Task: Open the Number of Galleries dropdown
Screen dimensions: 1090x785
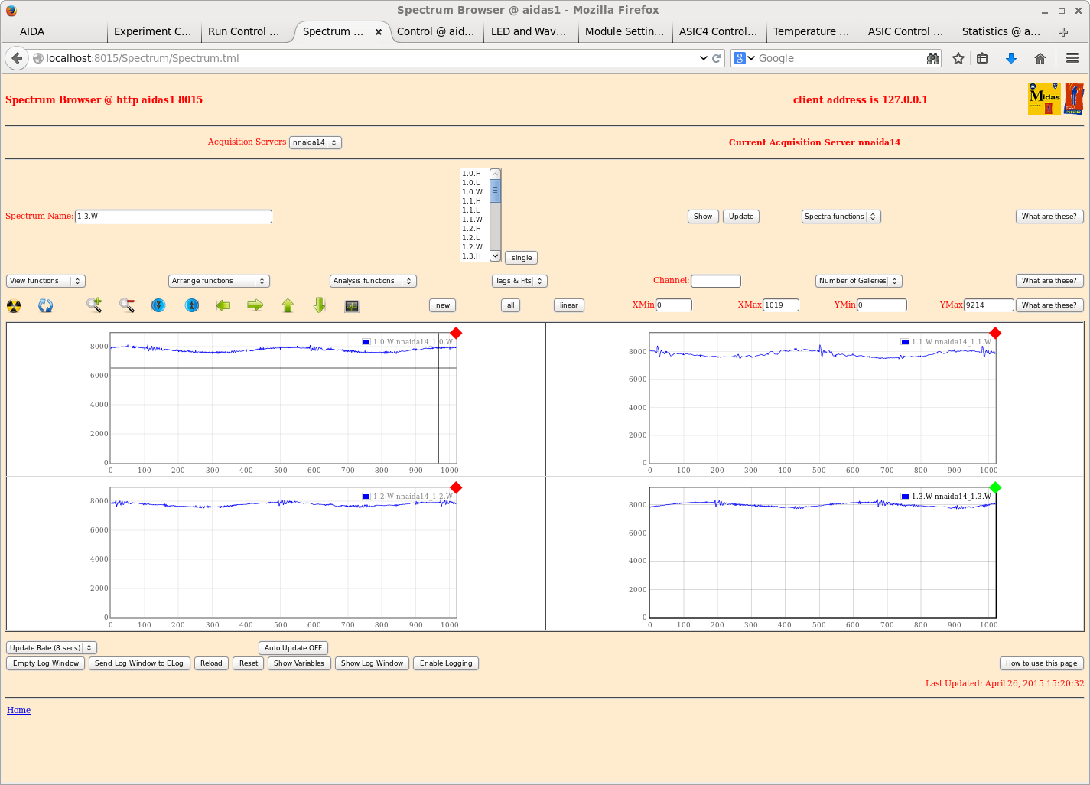Action: [859, 281]
